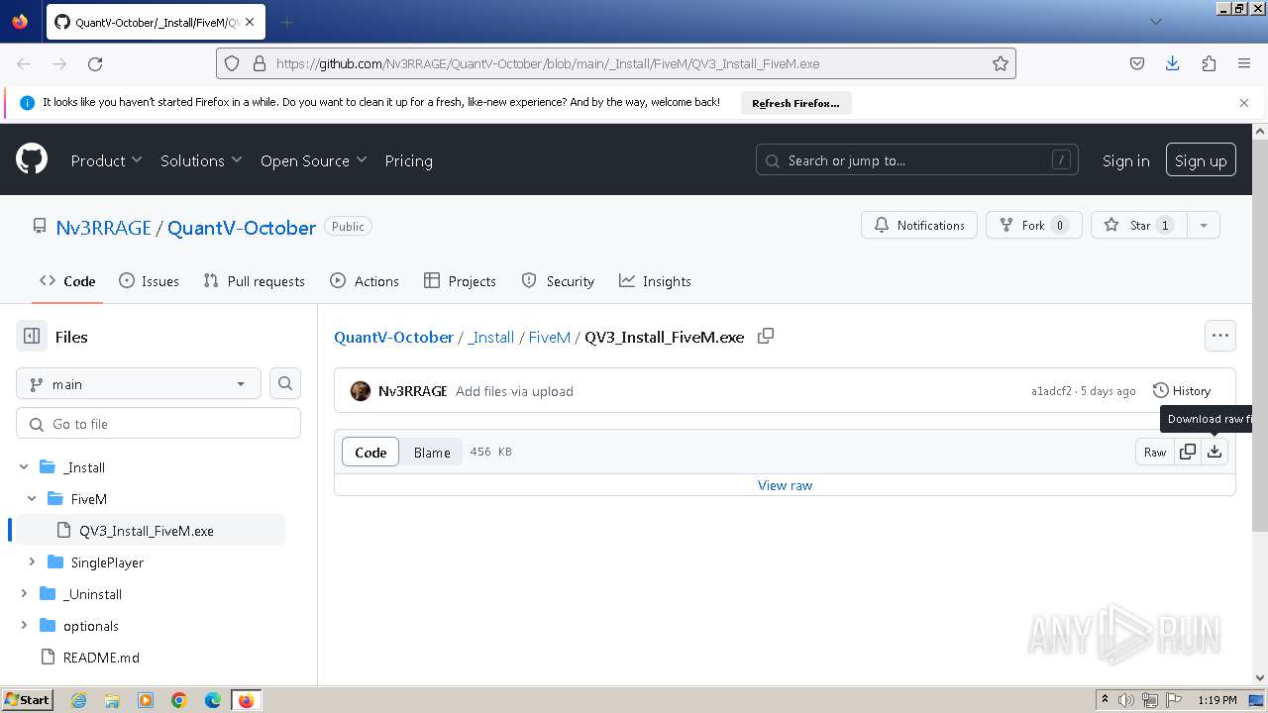Open a new browser tab
The width and height of the screenshot is (1268, 713).
click(286, 22)
